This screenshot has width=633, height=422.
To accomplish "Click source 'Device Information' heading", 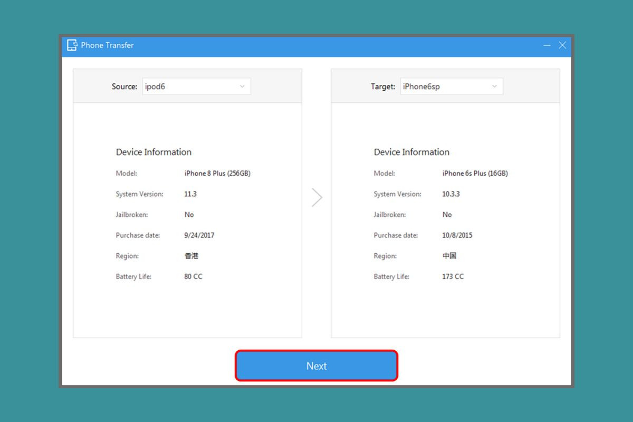I will tap(154, 152).
